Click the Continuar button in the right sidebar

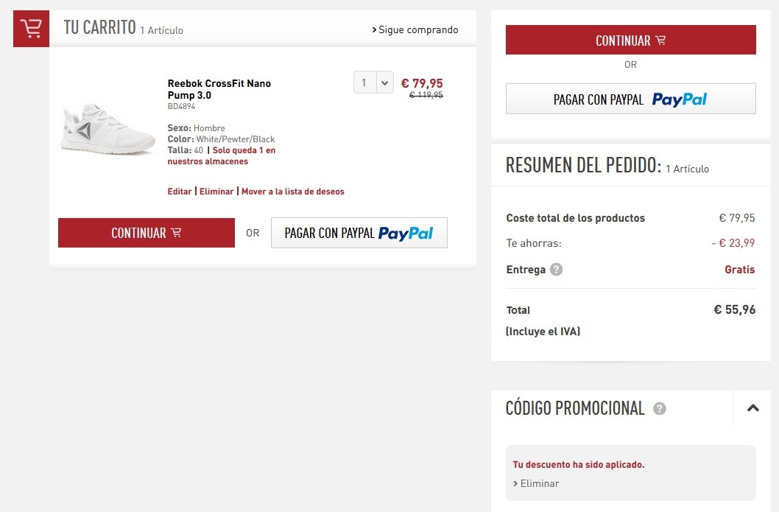click(x=631, y=40)
